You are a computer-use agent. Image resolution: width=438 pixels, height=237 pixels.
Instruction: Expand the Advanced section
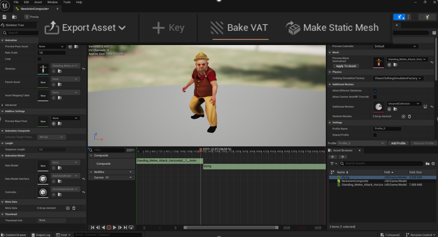(3, 105)
